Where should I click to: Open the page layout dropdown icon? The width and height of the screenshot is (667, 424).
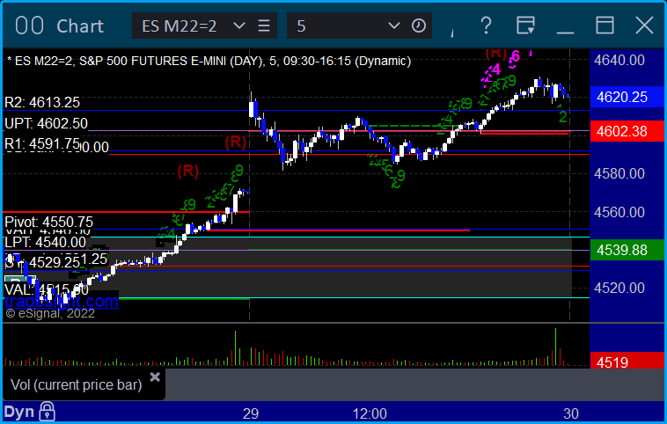click(x=526, y=26)
